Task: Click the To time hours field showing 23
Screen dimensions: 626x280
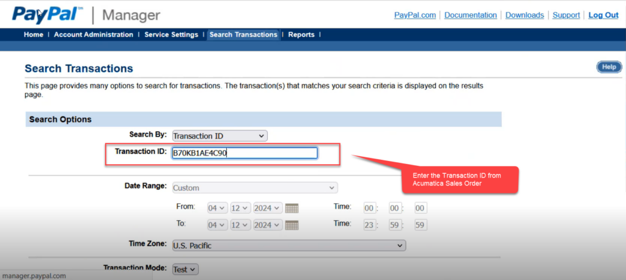Action: point(370,225)
